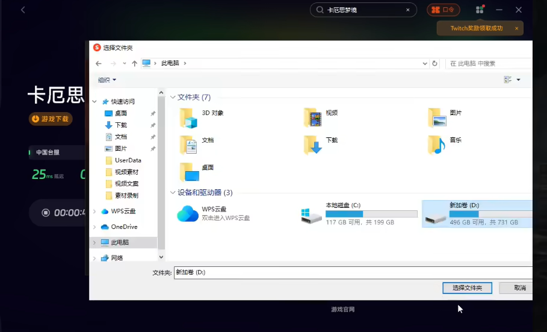Refresh the folder view

434,63
